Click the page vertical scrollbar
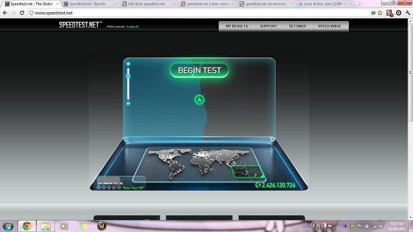413x232 pixels. [x=410, y=72]
